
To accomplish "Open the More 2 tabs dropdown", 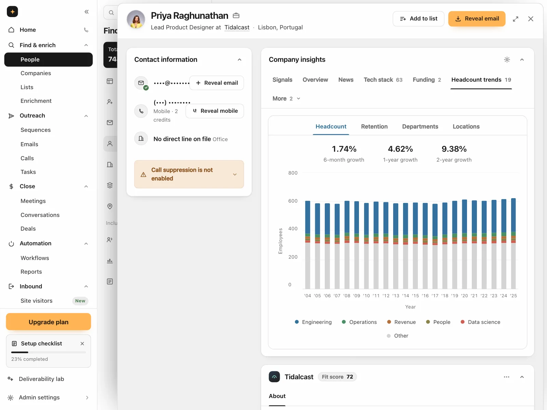I will (x=286, y=98).
